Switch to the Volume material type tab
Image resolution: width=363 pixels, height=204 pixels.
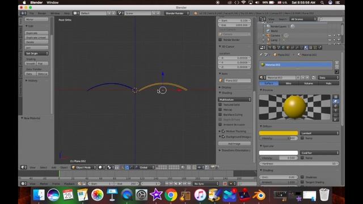click(x=309, y=83)
